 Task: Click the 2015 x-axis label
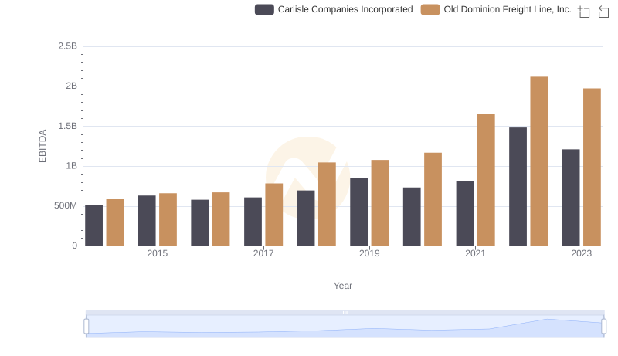click(x=158, y=253)
